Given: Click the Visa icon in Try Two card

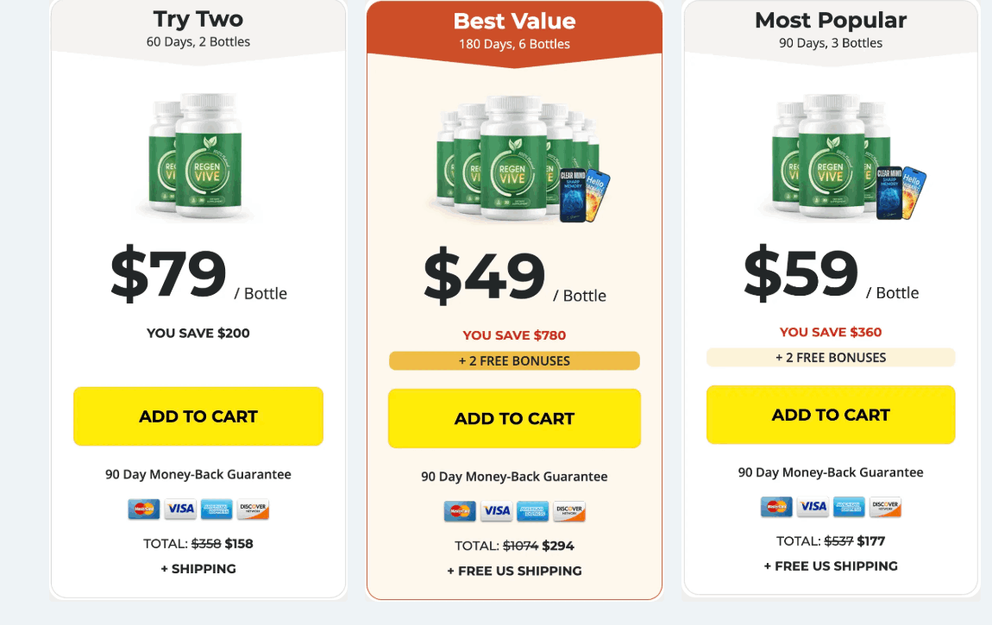Looking at the screenshot, I should [180, 509].
